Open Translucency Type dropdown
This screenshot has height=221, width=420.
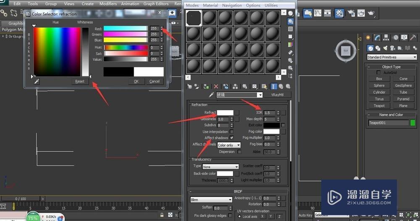220,166
